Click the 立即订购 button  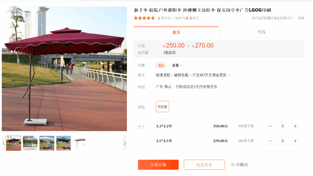158,165
